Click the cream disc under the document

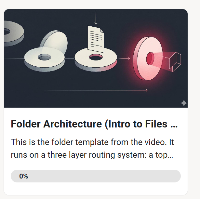coord(96,60)
